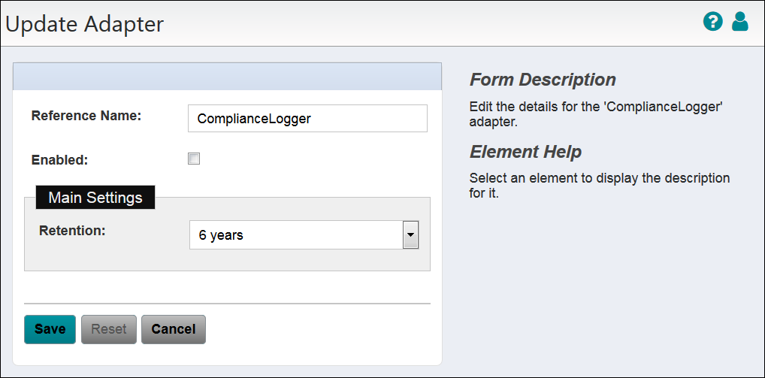765x378 pixels.
Task: Click the Element Help heading
Action: click(x=525, y=152)
